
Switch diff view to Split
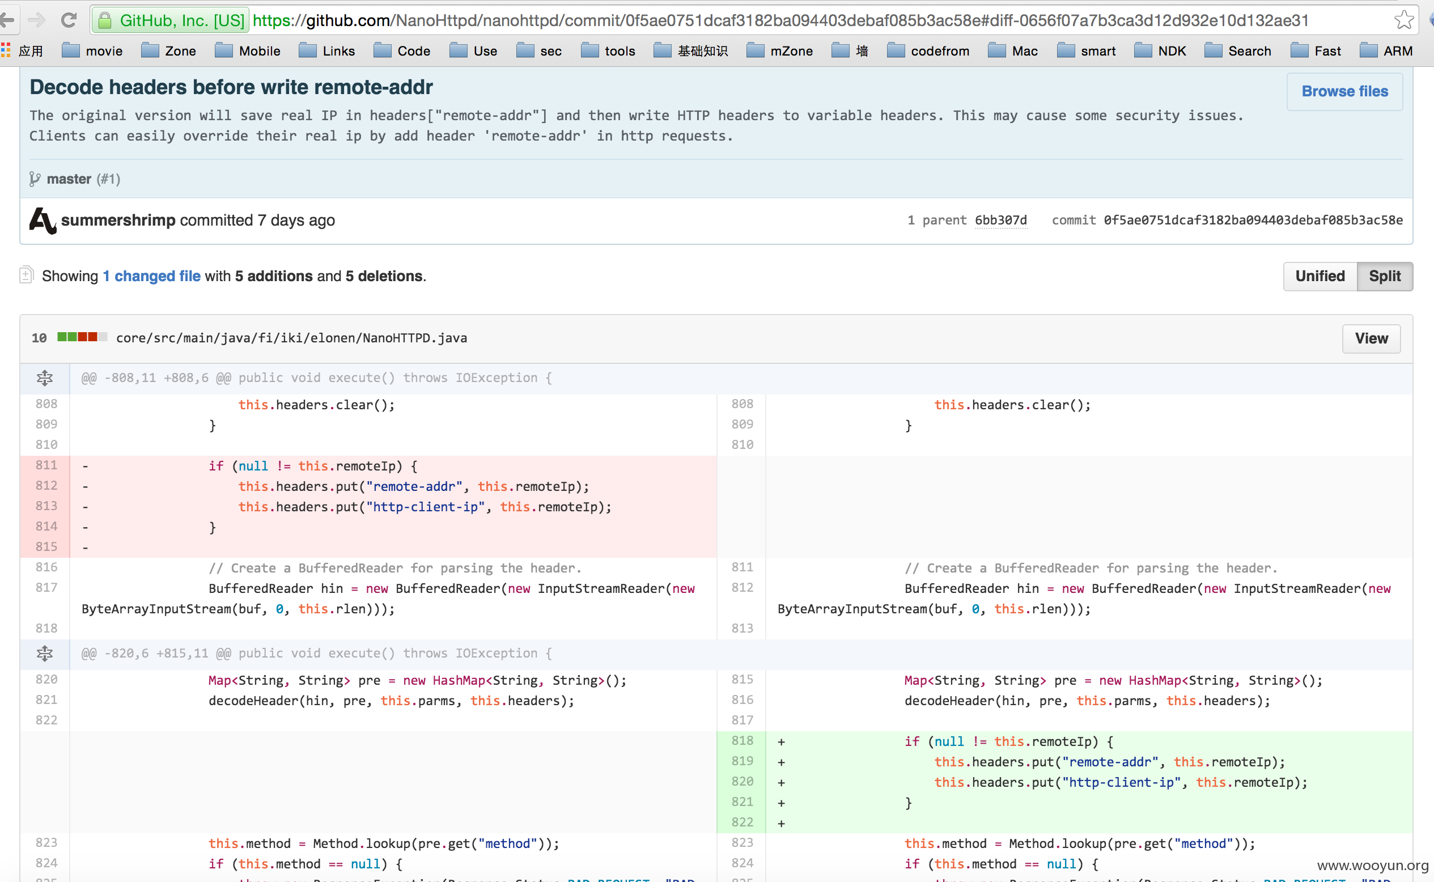[1385, 276]
